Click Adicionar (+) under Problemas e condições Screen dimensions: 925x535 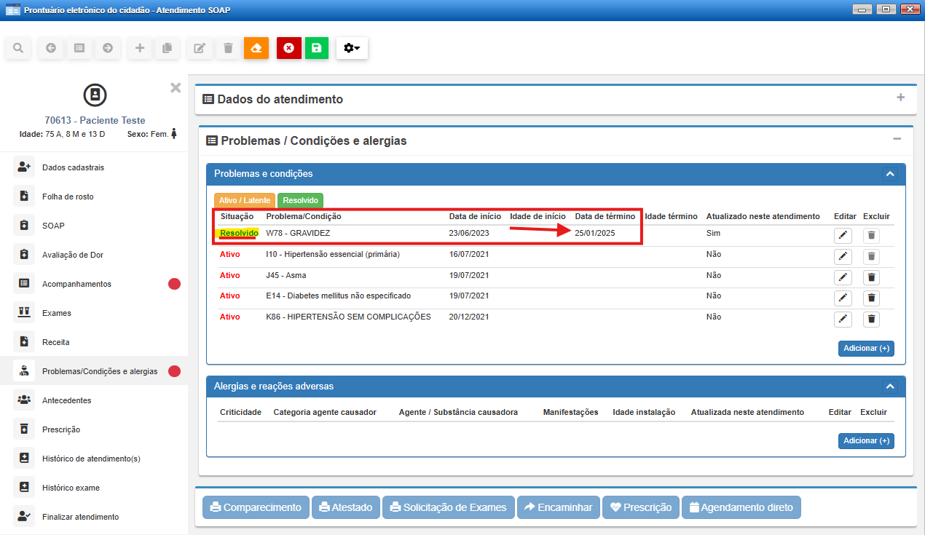[866, 349]
